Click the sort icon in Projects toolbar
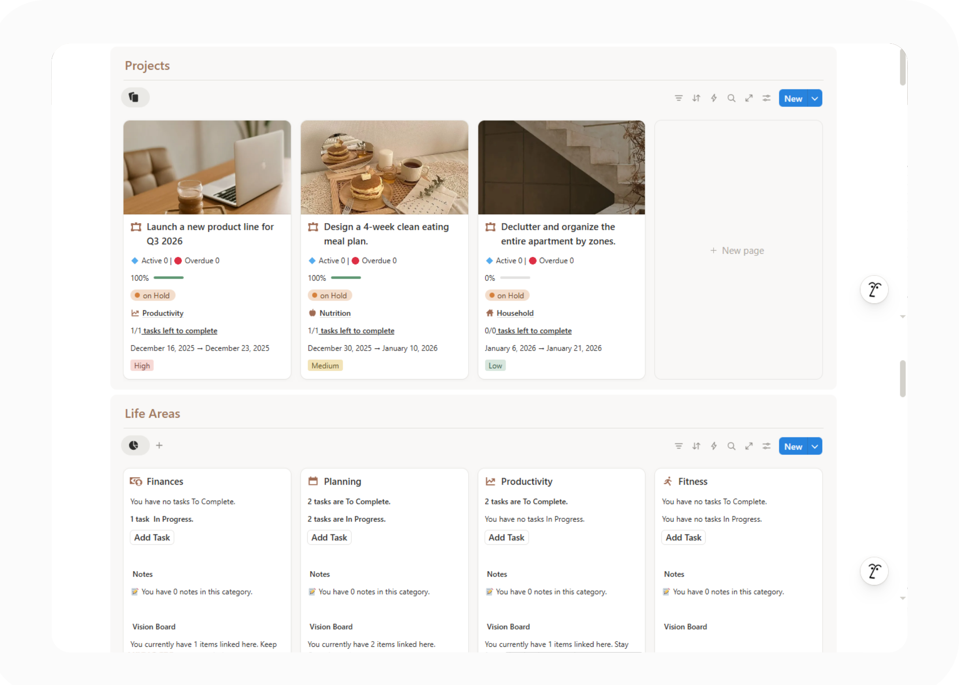 pos(696,98)
